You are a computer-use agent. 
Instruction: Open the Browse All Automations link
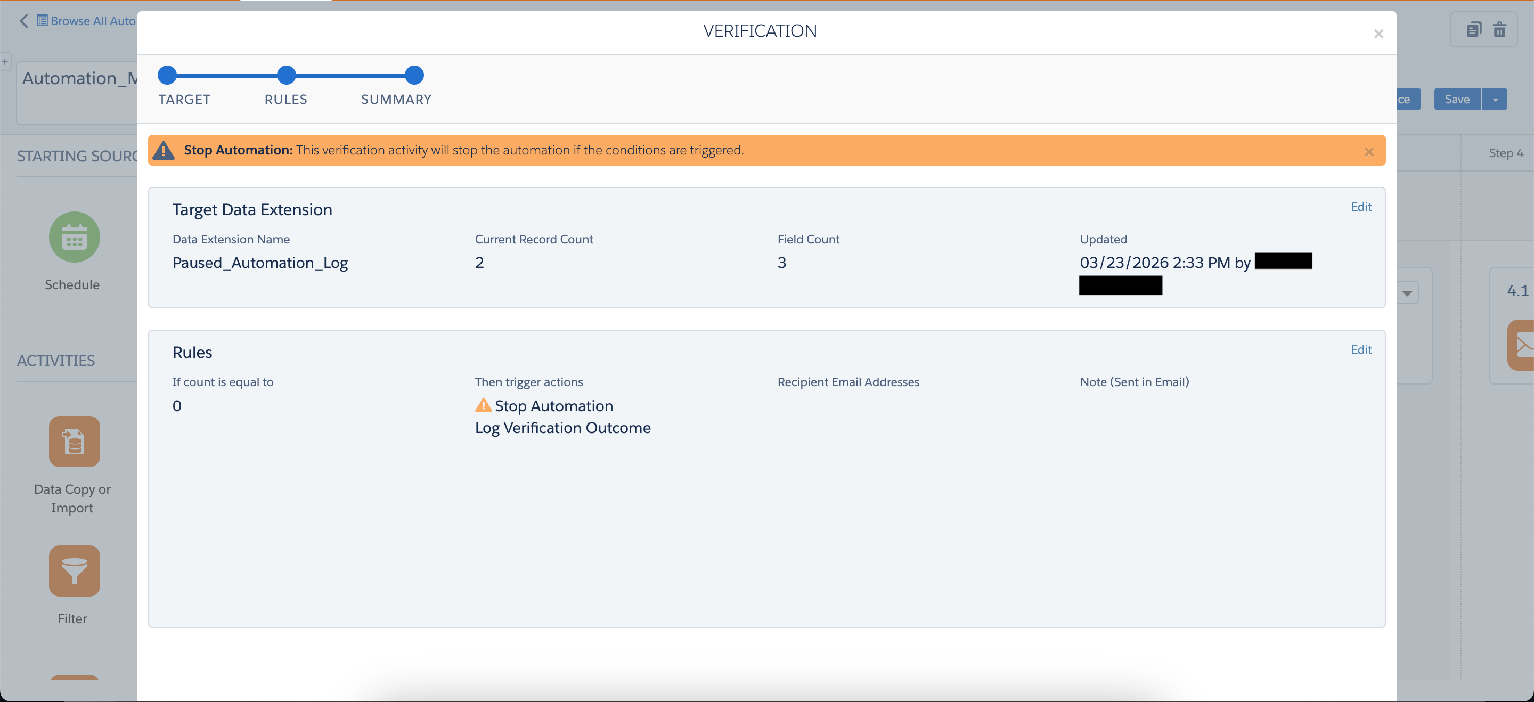(x=87, y=21)
